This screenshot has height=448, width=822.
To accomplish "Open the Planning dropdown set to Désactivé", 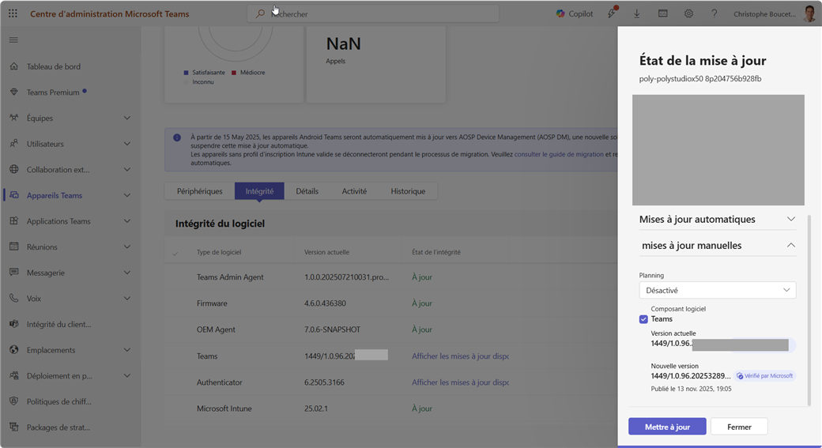I will [x=717, y=290].
